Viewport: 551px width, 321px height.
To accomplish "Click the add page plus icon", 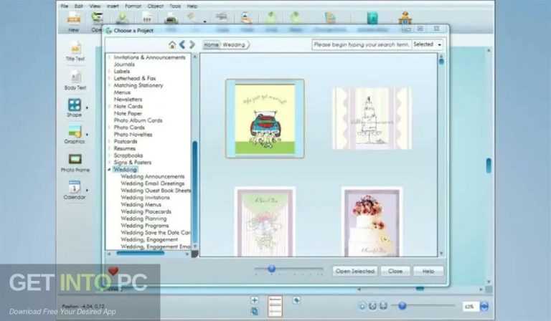I will pos(255,300).
